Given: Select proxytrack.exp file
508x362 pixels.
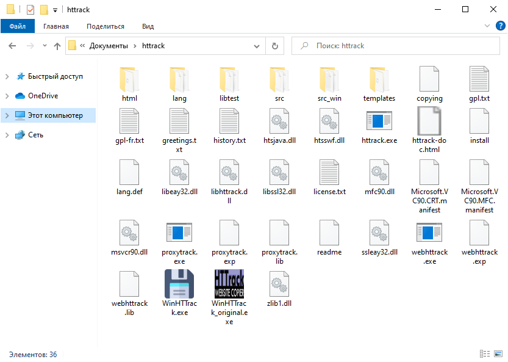Looking at the screenshot, I should tap(229, 242).
